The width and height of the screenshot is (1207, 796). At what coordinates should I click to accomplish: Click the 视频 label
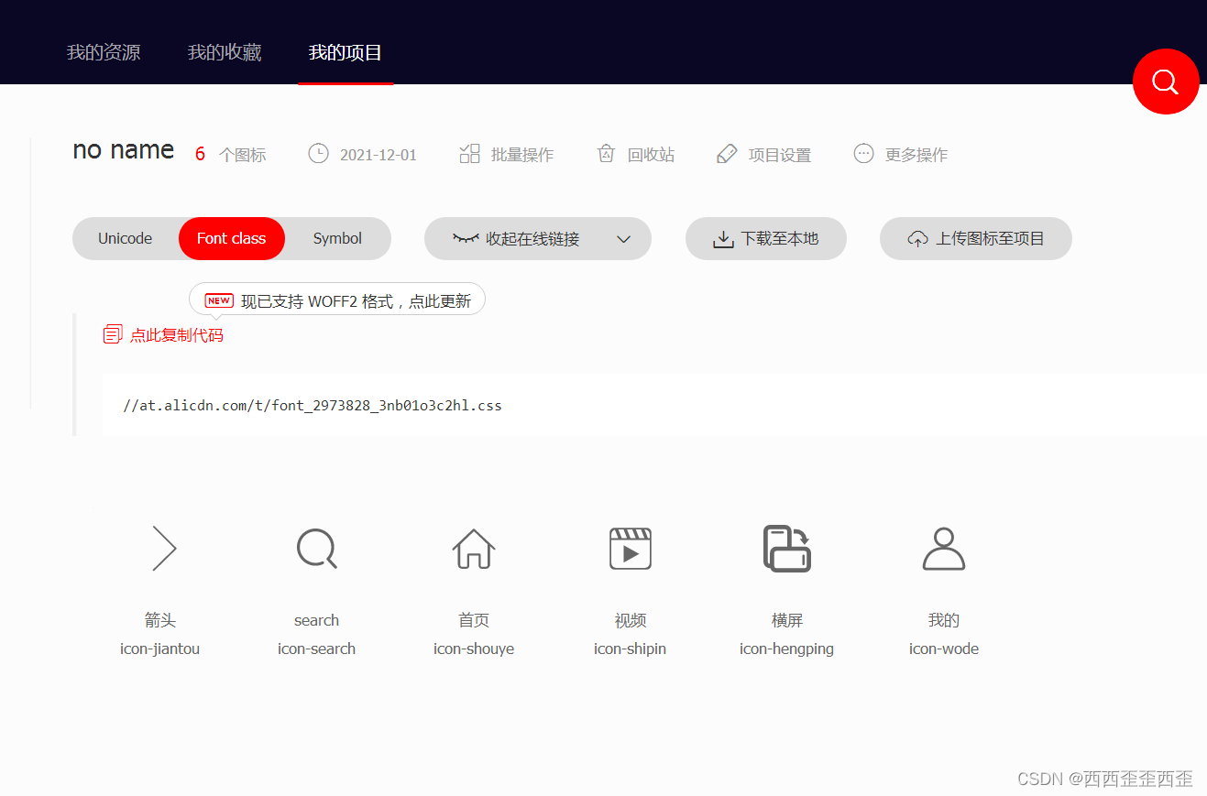pyautogui.click(x=631, y=620)
